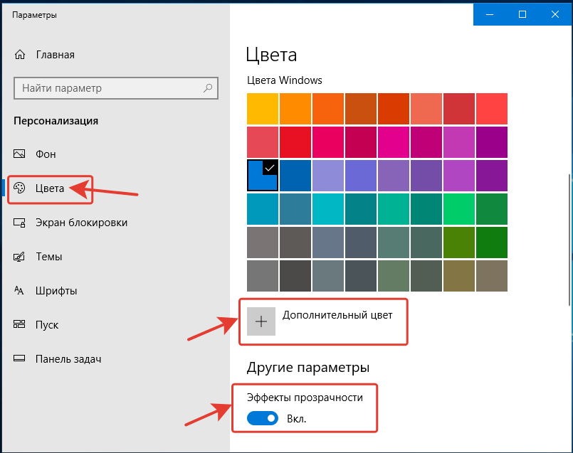Viewport: 573px width, 453px height.
Task: Toggle the Эффекты прозрачности switch
Action: (263, 418)
